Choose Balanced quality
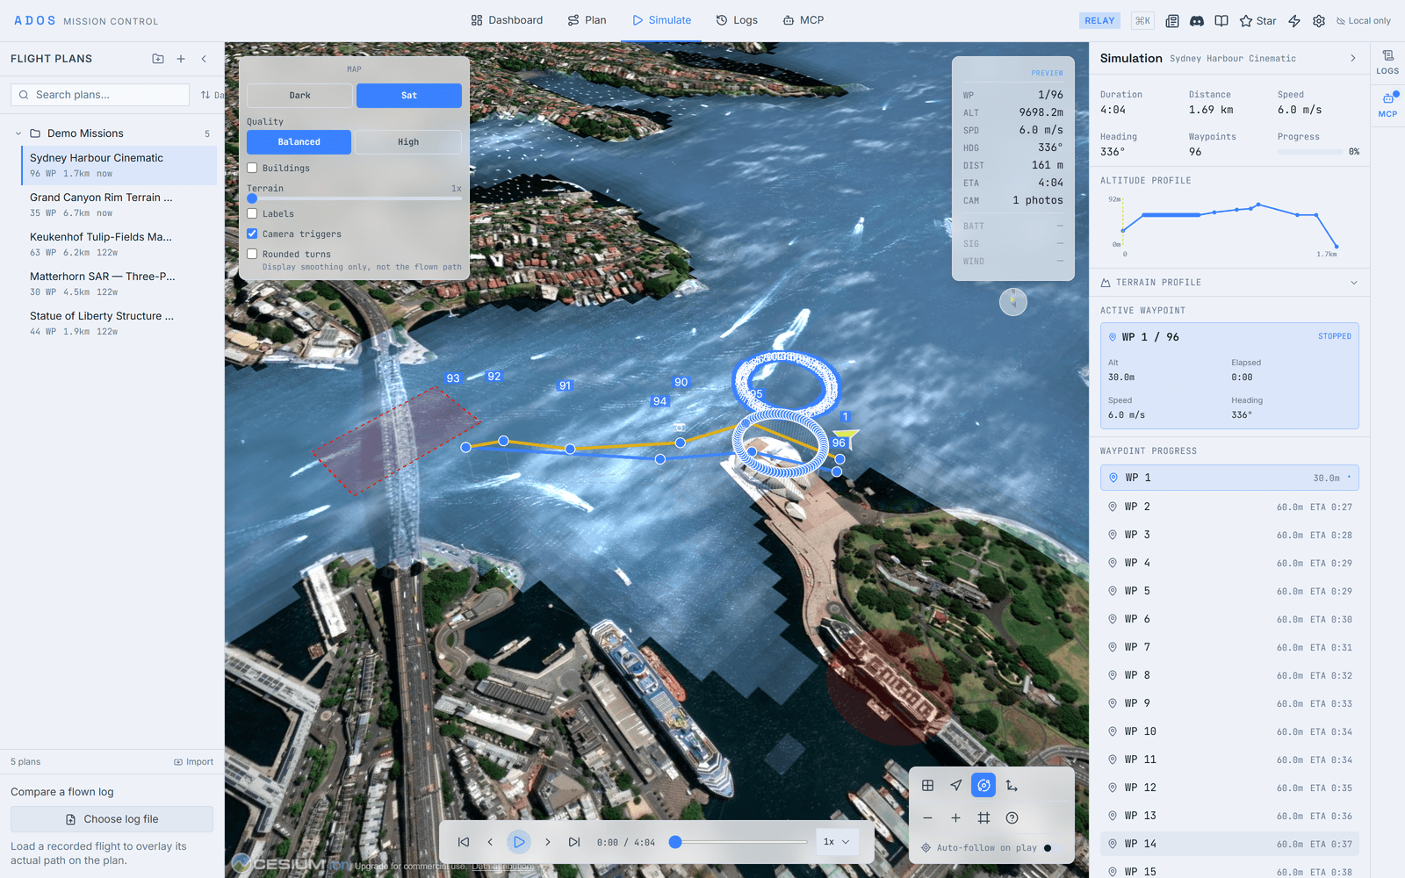The width and height of the screenshot is (1405, 878). pyautogui.click(x=299, y=141)
